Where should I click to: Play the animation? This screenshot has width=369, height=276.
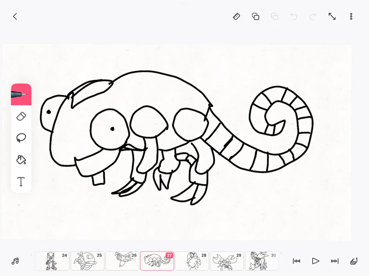316,261
